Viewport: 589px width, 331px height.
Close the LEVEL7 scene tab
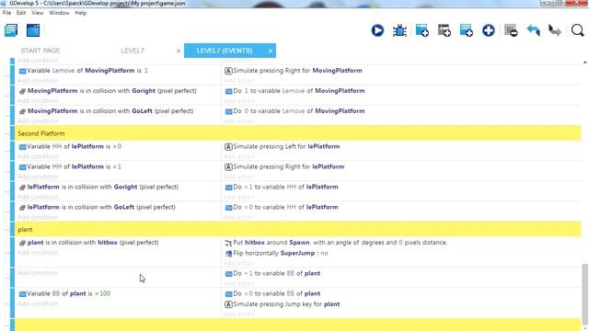(x=179, y=51)
